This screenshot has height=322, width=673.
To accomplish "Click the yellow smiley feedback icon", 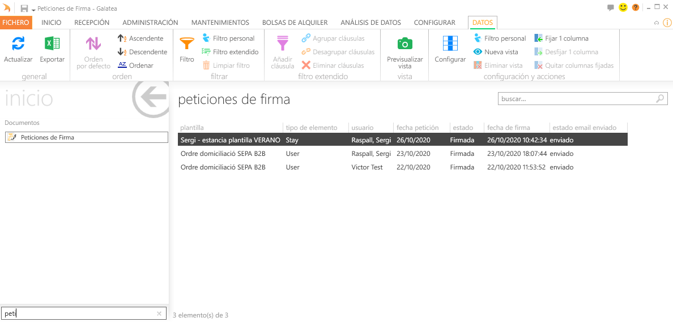I will [x=623, y=7].
